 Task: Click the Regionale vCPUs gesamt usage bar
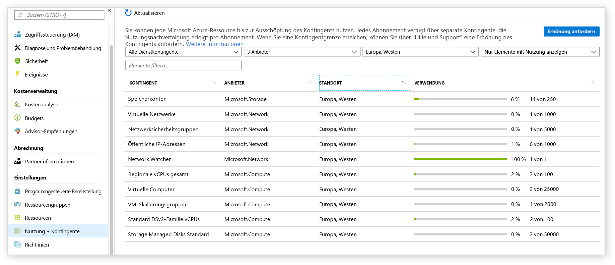(x=461, y=174)
